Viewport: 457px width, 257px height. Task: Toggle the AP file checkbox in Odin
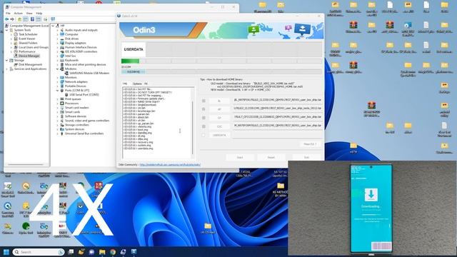click(x=204, y=109)
